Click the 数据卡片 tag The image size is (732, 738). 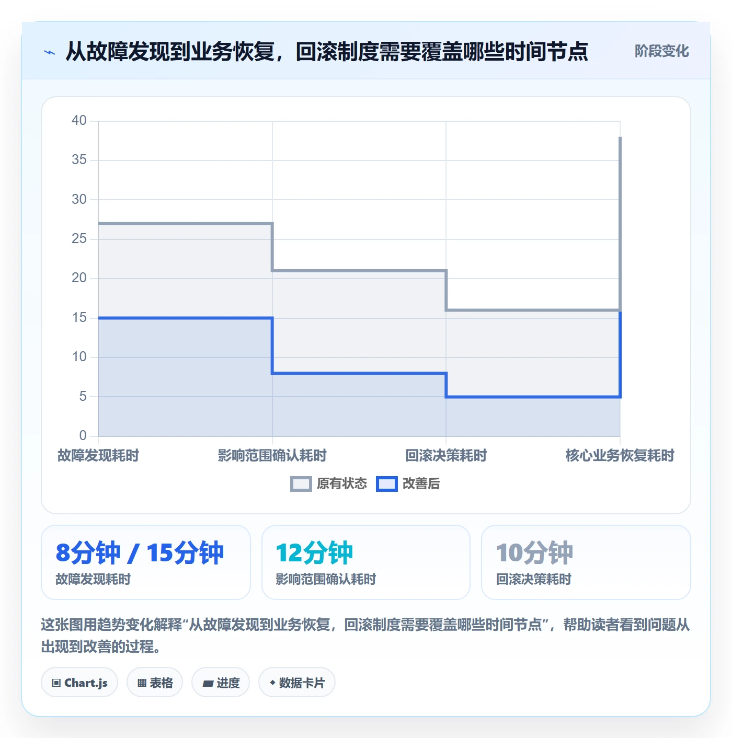297,683
